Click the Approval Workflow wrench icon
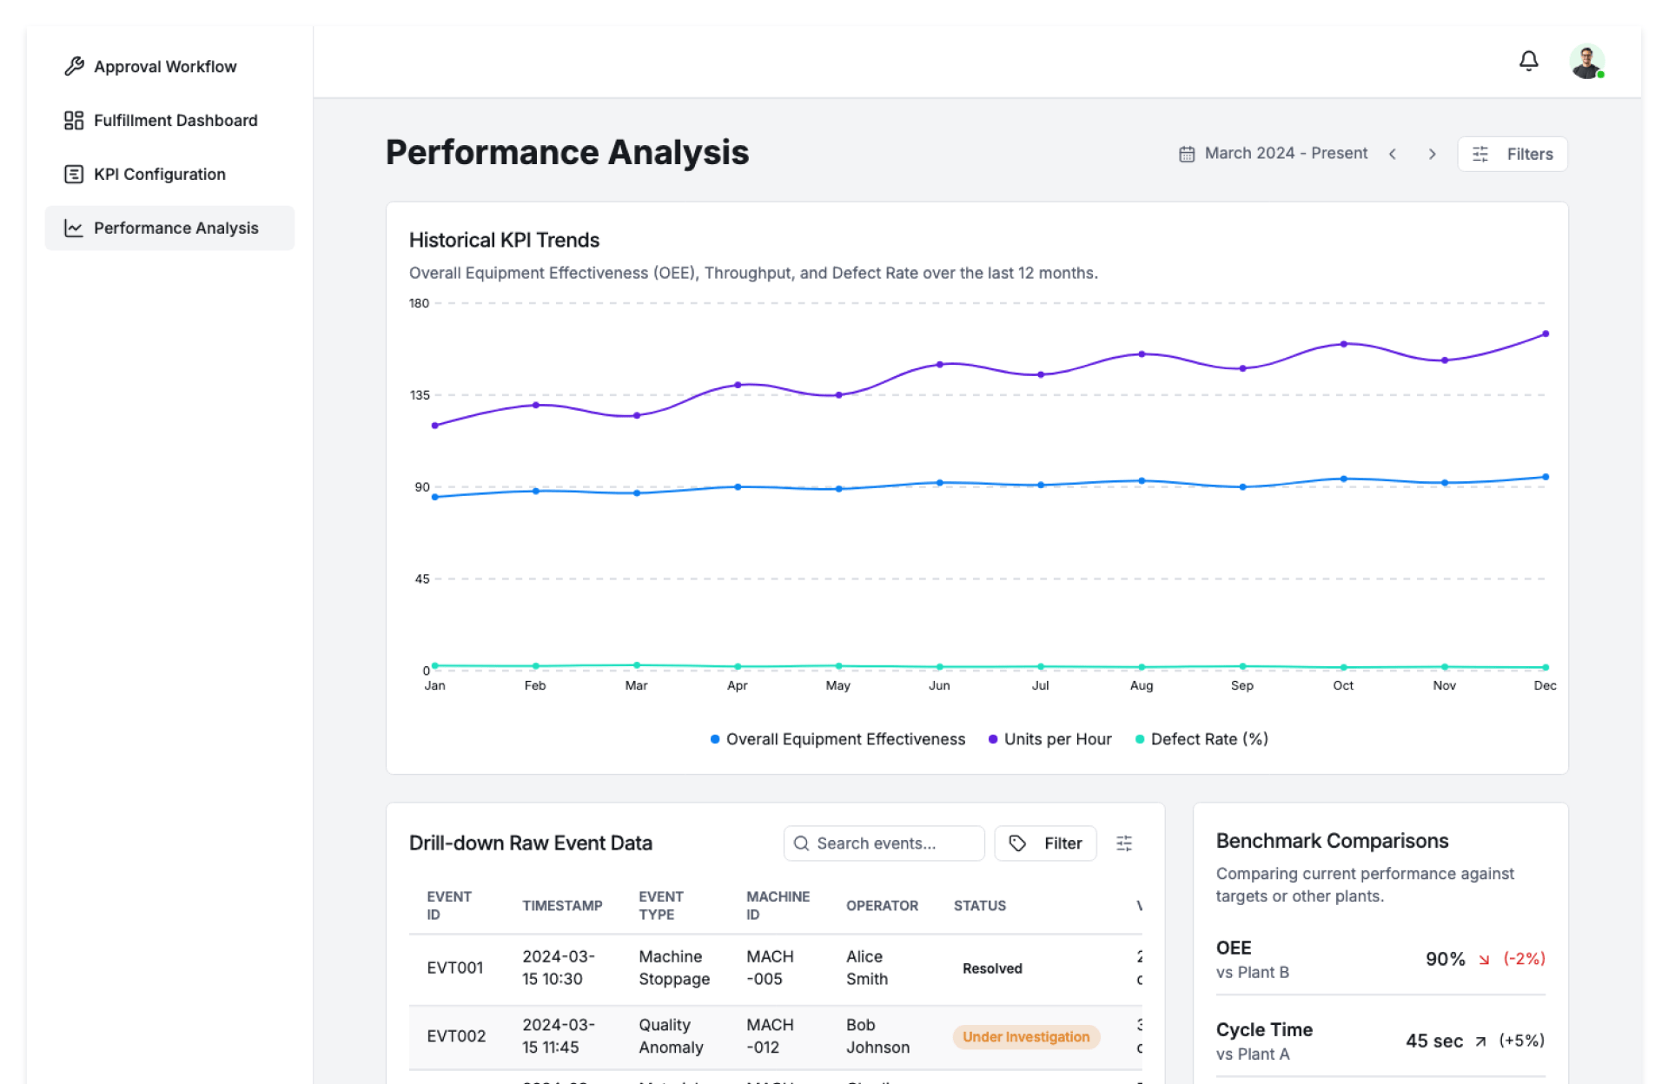1668x1084 pixels. click(74, 66)
